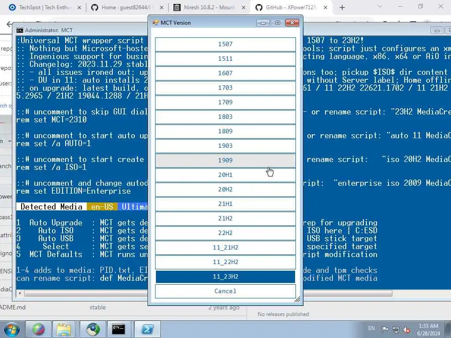Click the 'Detected Media' label in console
Screen dimensions: 451x338
pyautogui.click(x=52, y=207)
